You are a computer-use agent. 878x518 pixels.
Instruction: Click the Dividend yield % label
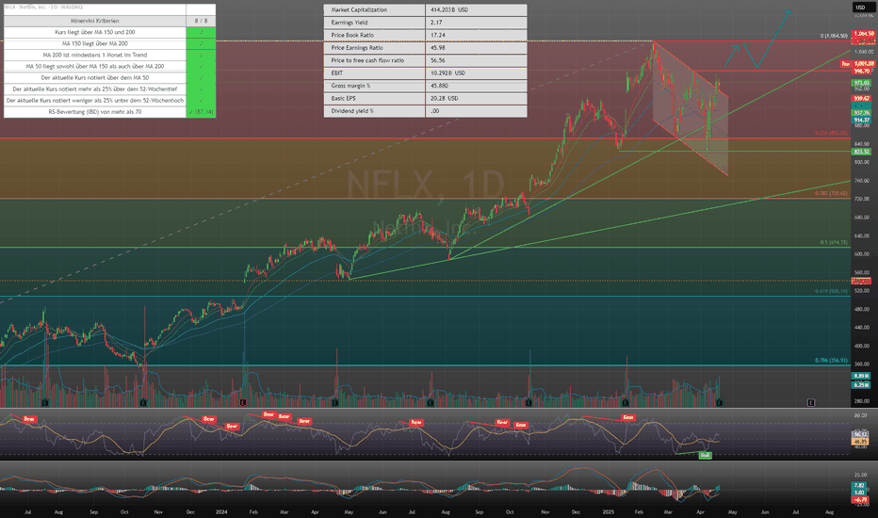pos(374,111)
